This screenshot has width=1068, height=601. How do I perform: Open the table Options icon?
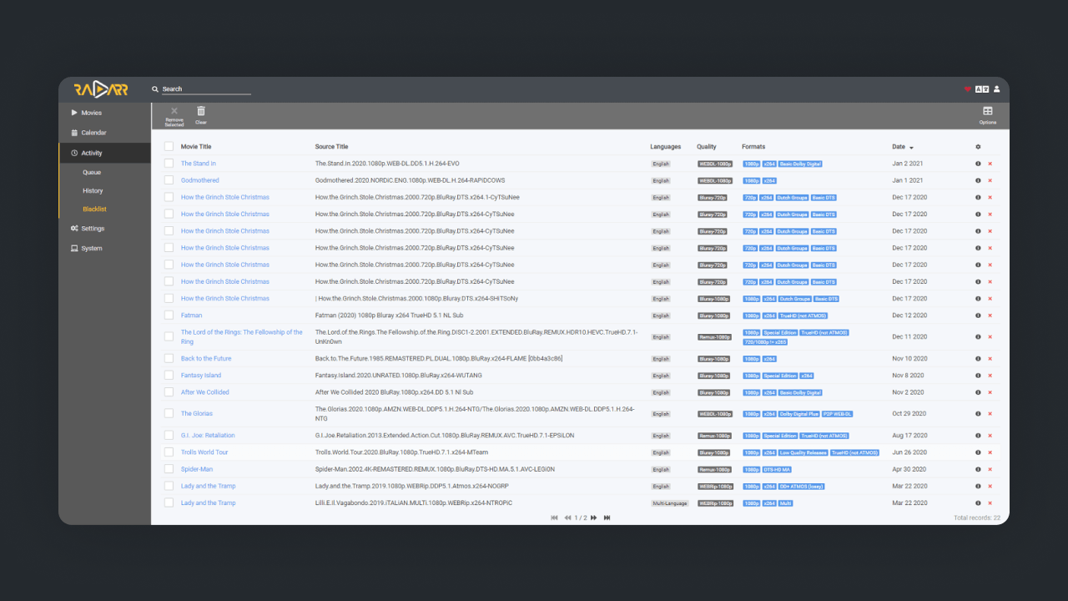[x=987, y=112]
